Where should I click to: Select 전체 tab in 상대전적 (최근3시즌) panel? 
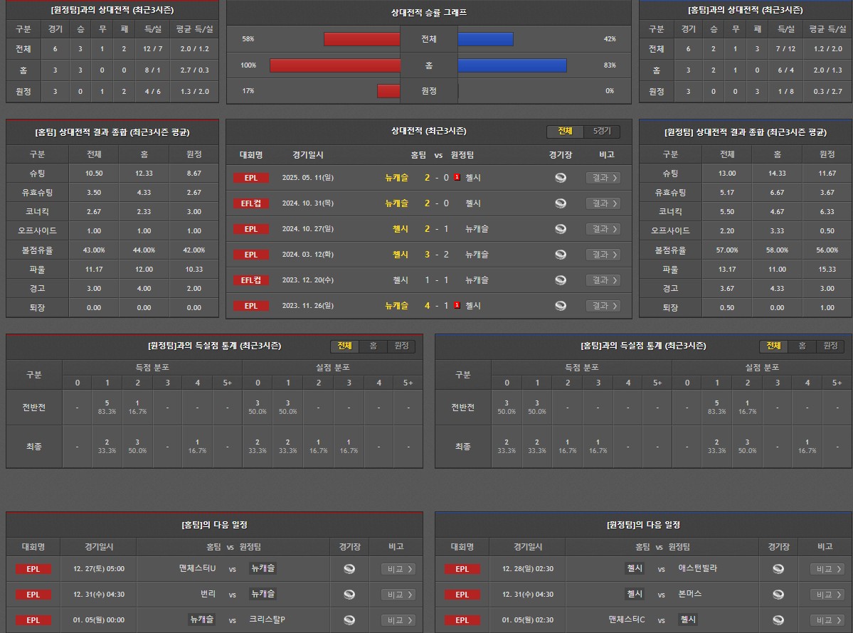565,132
